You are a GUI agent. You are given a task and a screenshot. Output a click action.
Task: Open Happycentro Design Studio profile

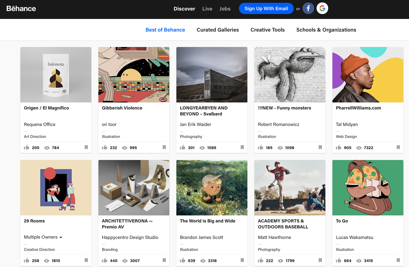click(x=130, y=237)
